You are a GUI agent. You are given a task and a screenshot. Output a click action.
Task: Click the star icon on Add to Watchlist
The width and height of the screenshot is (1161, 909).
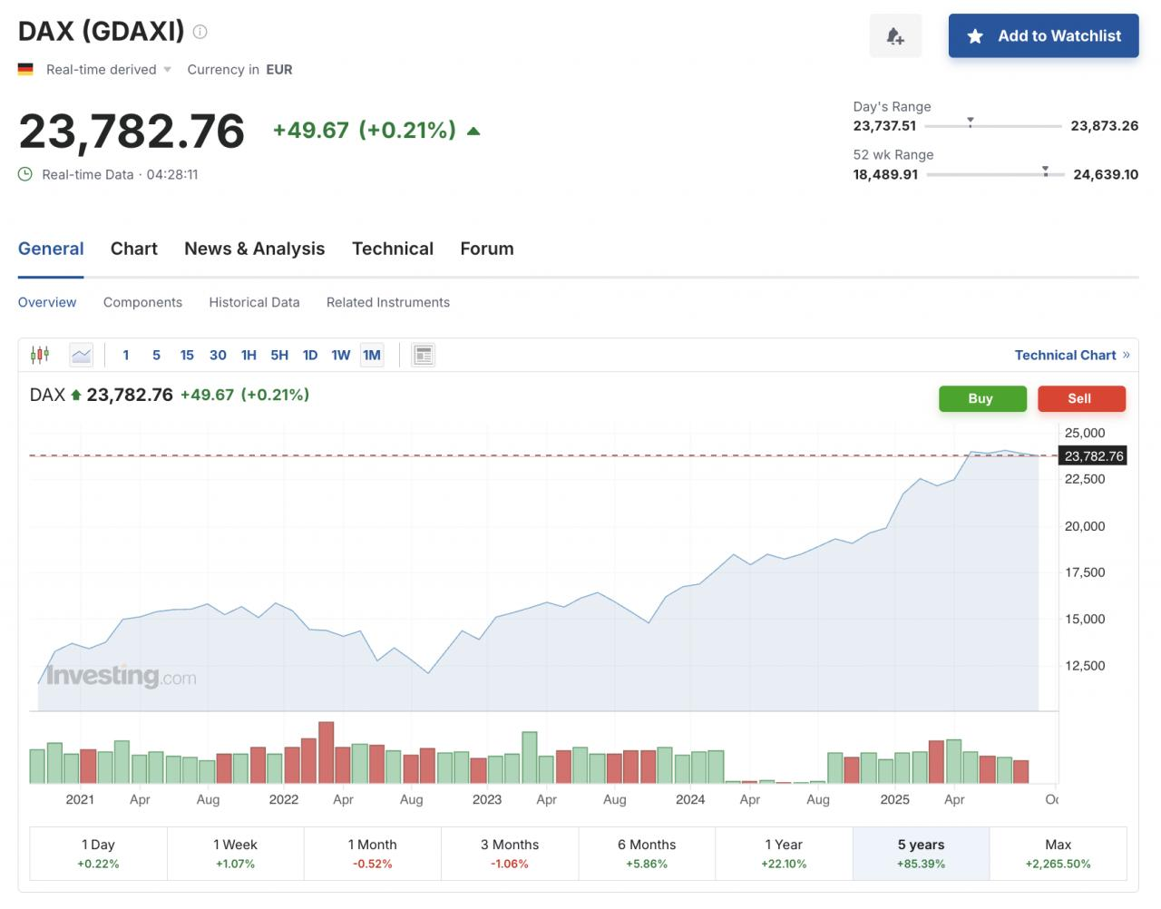click(975, 36)
